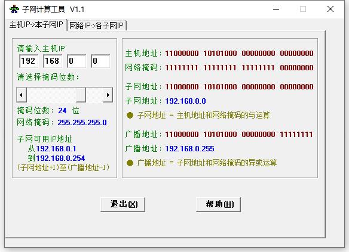Focus the first IP octet field 192
Image resolution: width=349 pixels, height=252 pixels.
point(29,61)
